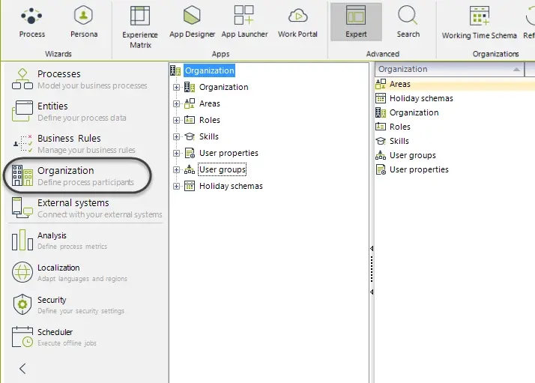This screenshot has width=535, height=383.
Task: Open the Work Portal icon
Action: point(297,16)
